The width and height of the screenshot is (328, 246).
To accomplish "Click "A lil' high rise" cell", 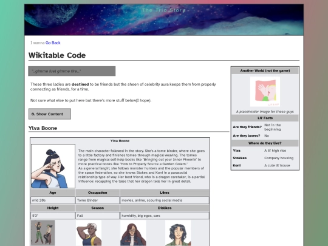I will (275, 151).
